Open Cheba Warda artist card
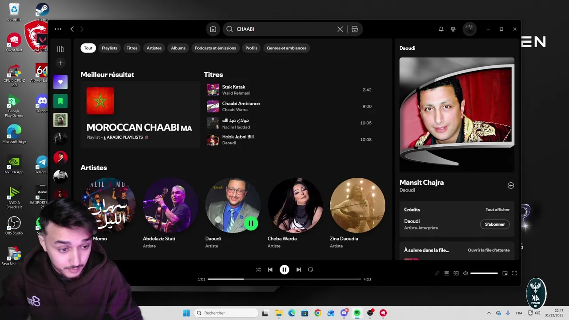The height and width of the screenshot is (320, 569). click(x=295, y=213)
